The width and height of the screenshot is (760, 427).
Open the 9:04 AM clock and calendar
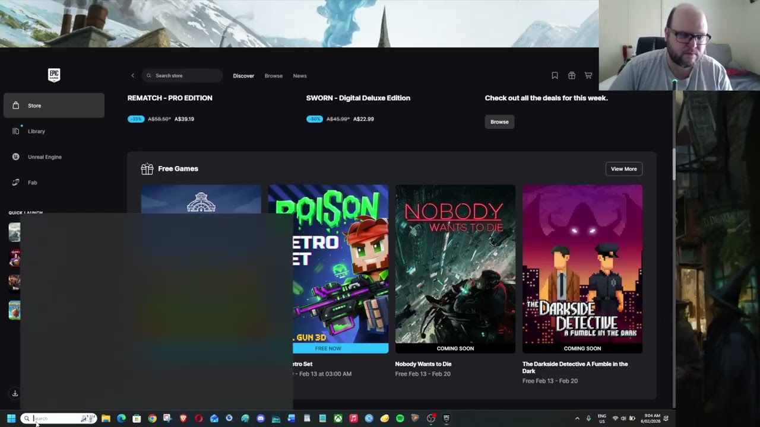click(651, 419)
